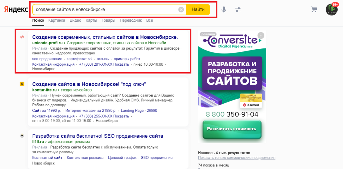Open the 'Сайт за 11990 р.' sitelink

(x=47, y=111)
